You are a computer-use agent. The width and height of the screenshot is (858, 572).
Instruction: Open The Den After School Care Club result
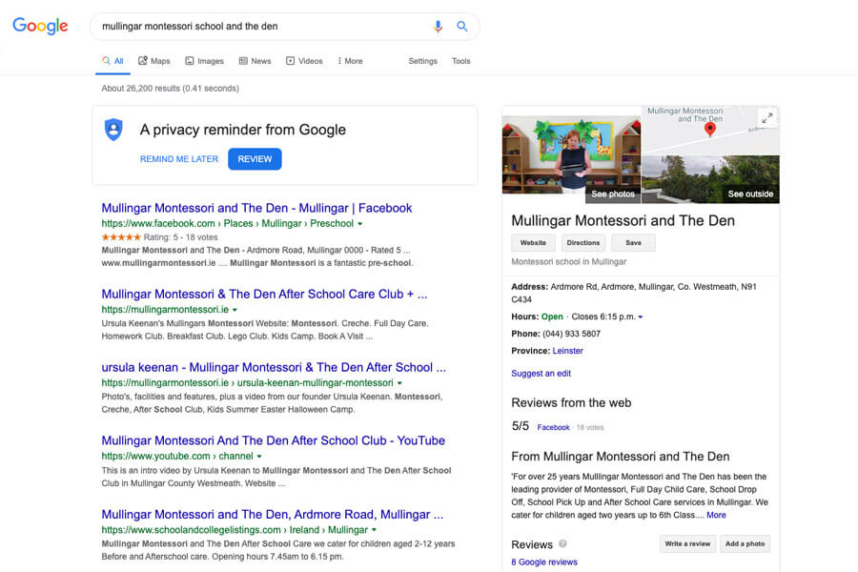point(264,294)
